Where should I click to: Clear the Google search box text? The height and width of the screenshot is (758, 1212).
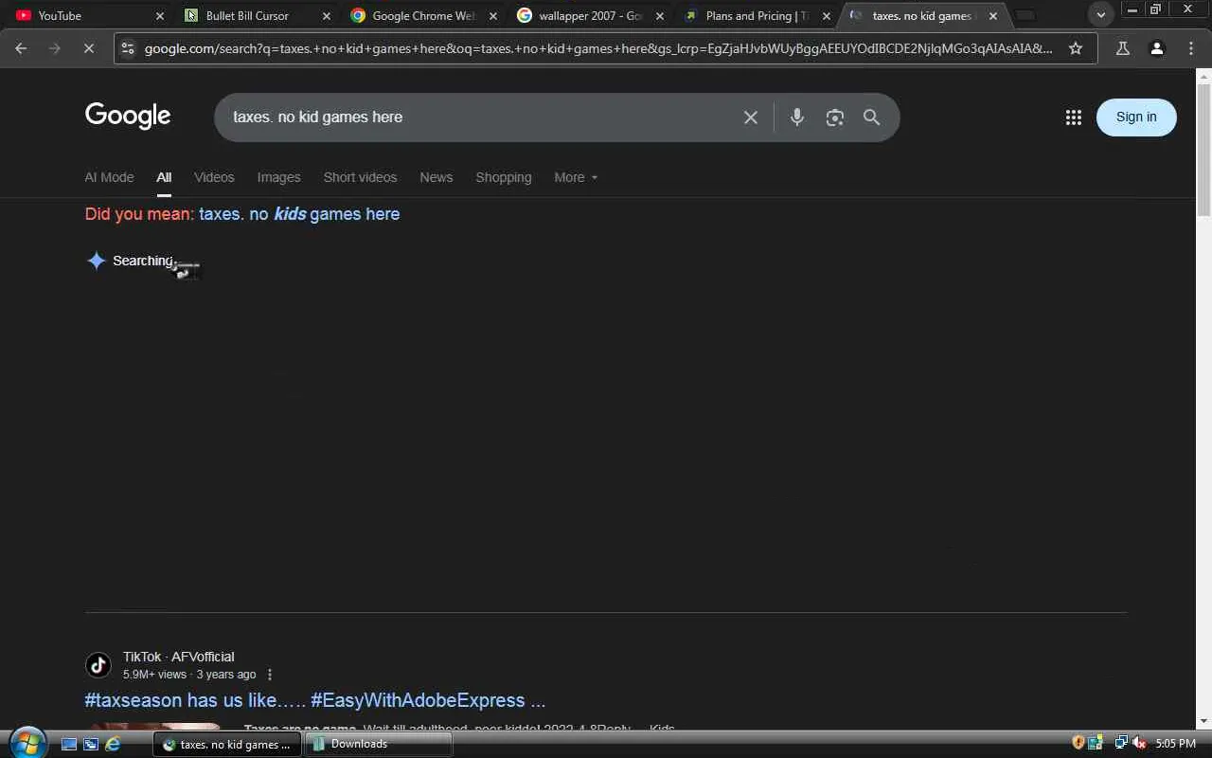[751, 117]
